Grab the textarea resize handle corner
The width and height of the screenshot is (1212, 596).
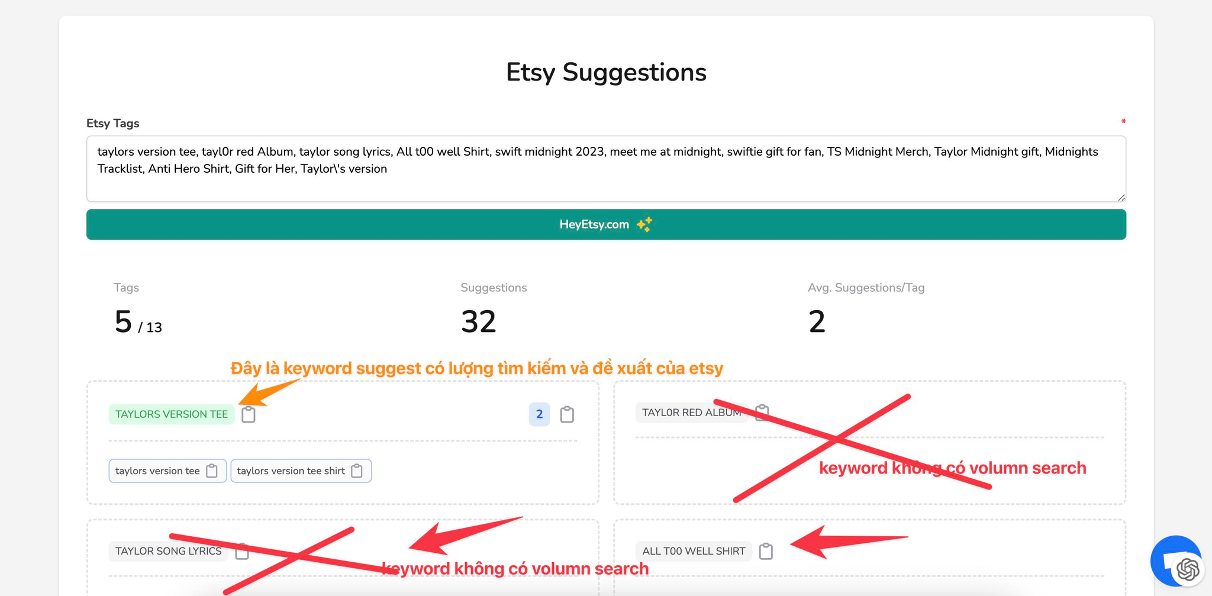click(x=1121, y=198)
